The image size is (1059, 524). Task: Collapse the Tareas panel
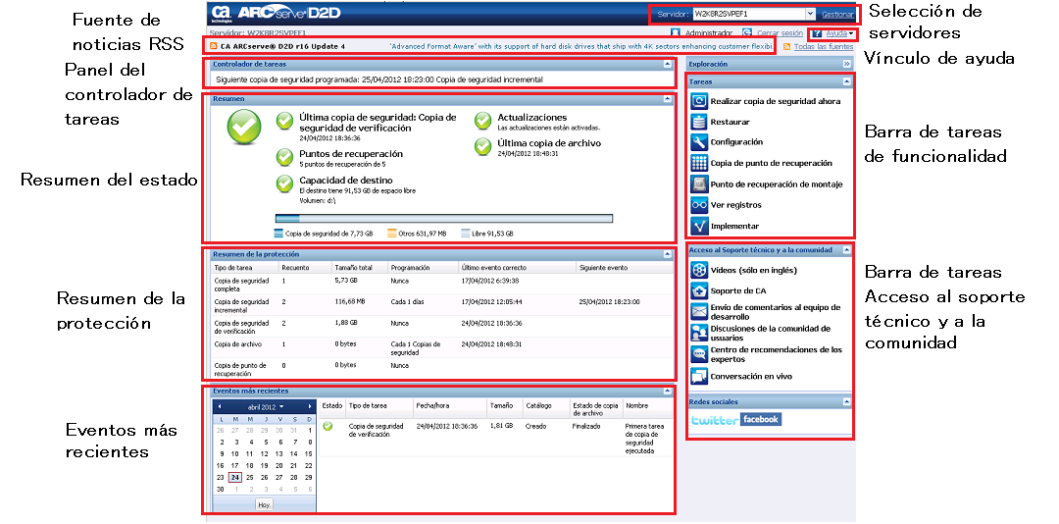point(845,81)
